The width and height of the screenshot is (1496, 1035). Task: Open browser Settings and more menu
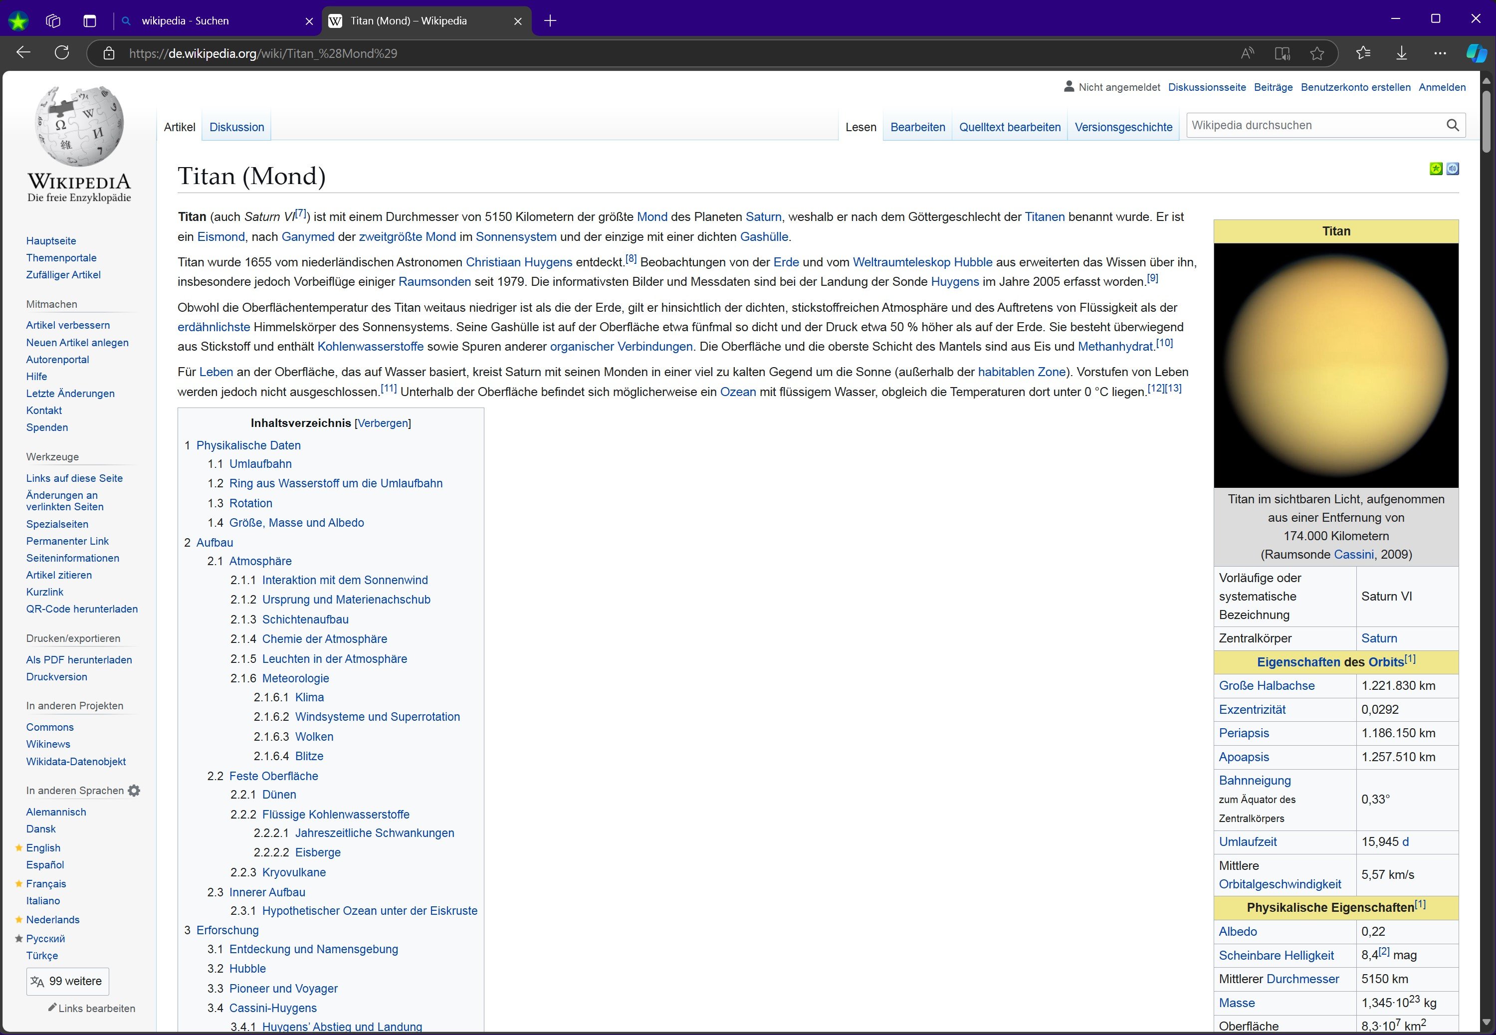pos(1440,53)
